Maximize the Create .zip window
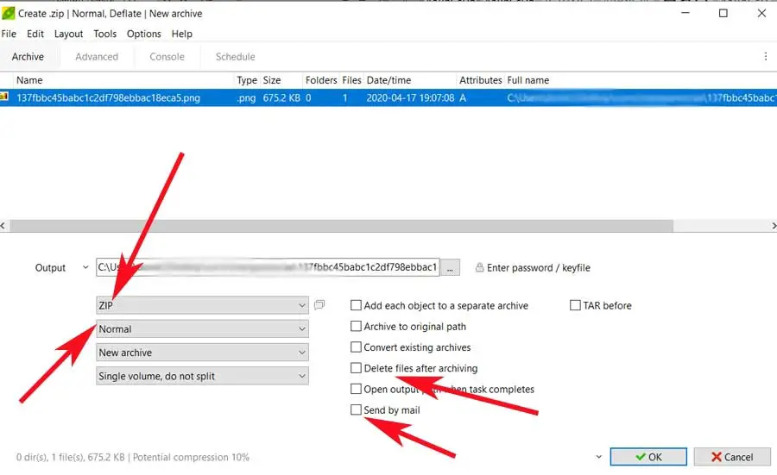The width and height of the screenshot is (777, 475). [x=723, y=13]
